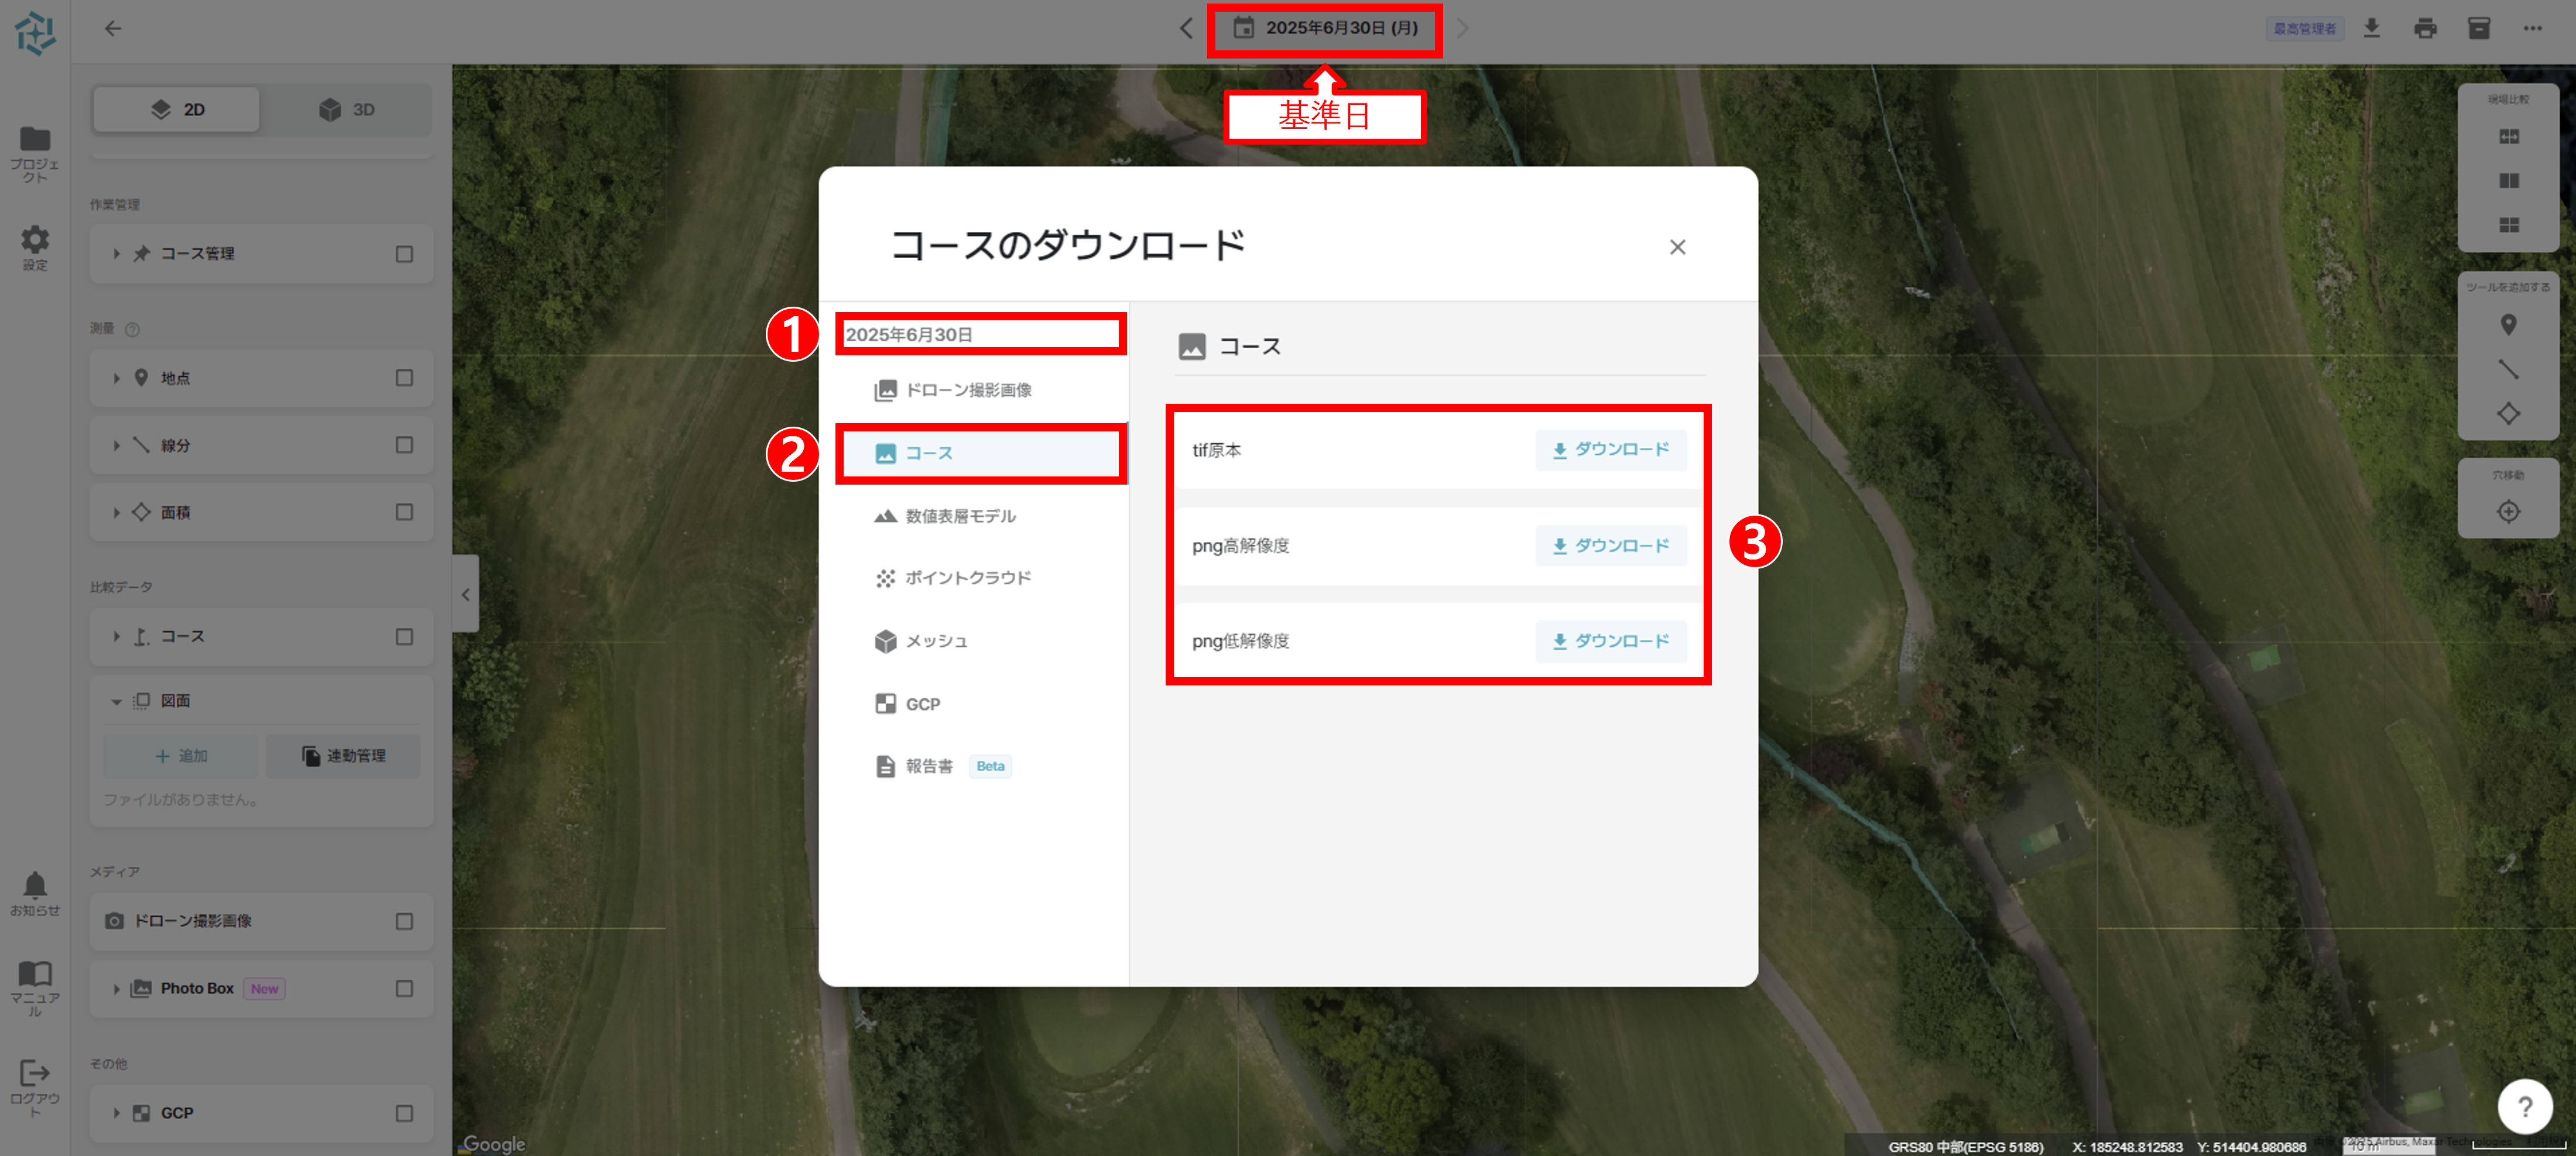Download the png高解像度 file
2576x1156 pixels.
pyautogui.click(x=1610, y=546)
